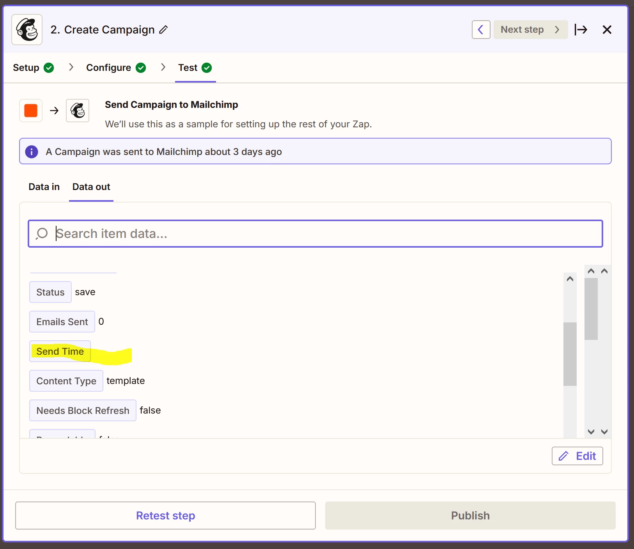Select the Content Type field label
634x549 pixels.
66,381
